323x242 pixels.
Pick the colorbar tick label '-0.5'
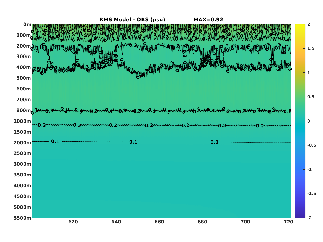coord(311,145)
